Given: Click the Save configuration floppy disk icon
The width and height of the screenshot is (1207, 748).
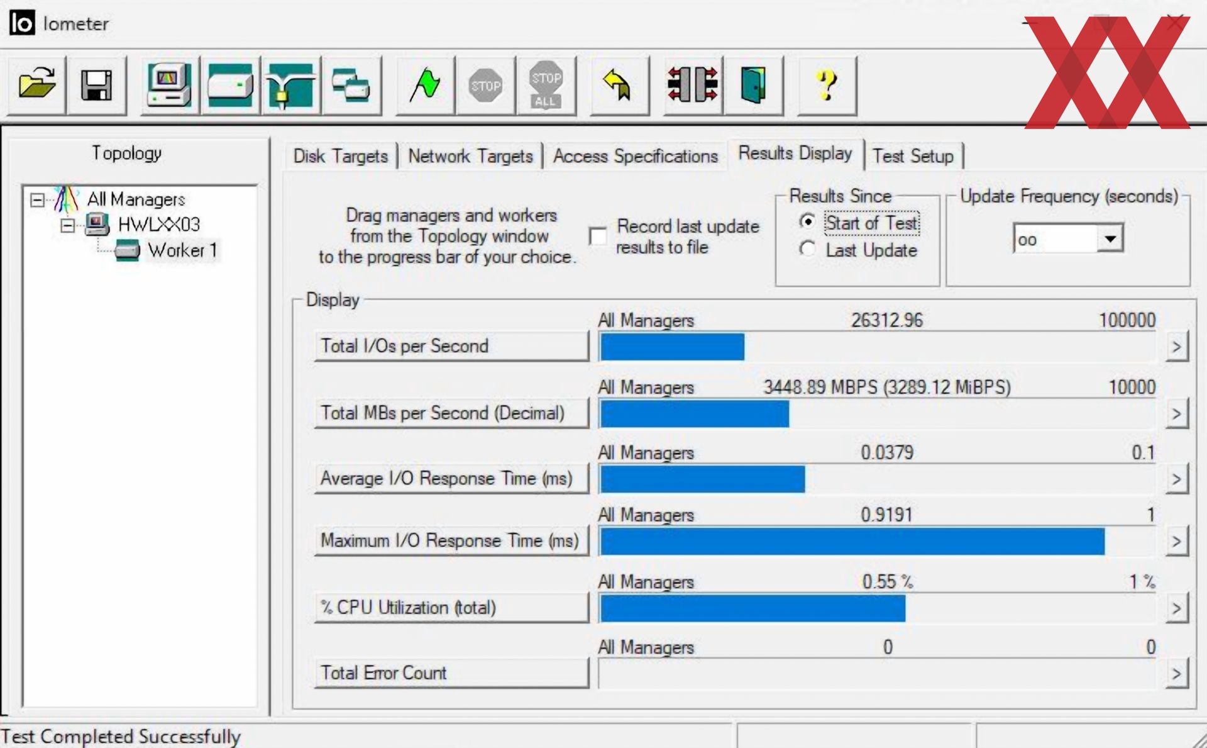Looking at the screenshot, I should coord(97,85).
